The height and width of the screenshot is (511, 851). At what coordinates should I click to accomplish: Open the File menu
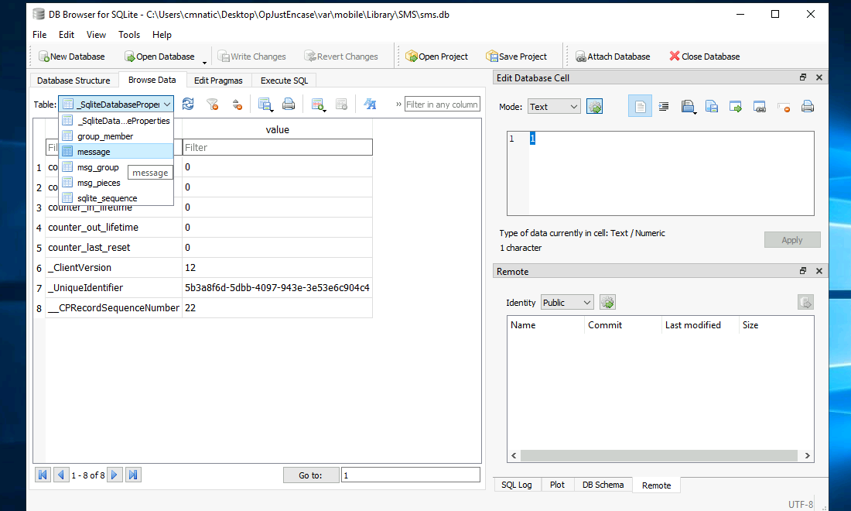point(39,35)
